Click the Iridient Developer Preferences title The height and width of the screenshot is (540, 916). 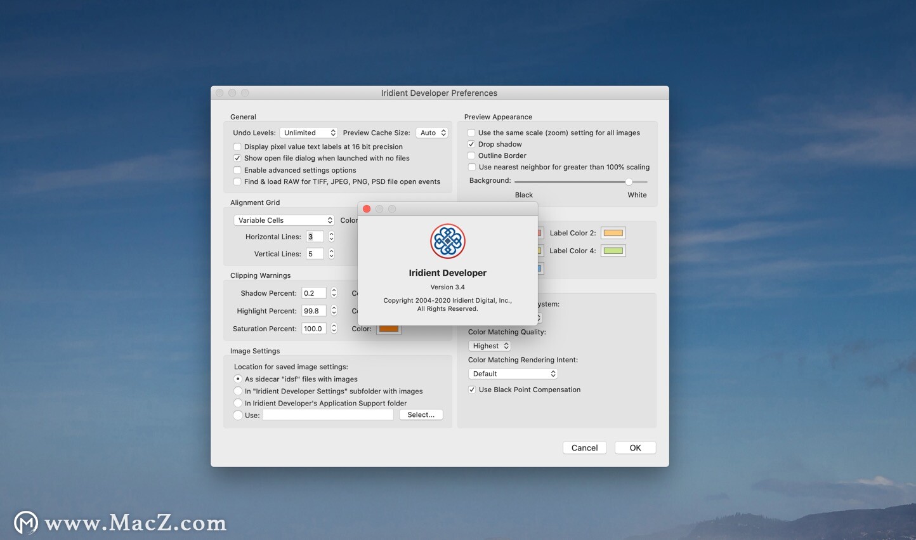439,93
